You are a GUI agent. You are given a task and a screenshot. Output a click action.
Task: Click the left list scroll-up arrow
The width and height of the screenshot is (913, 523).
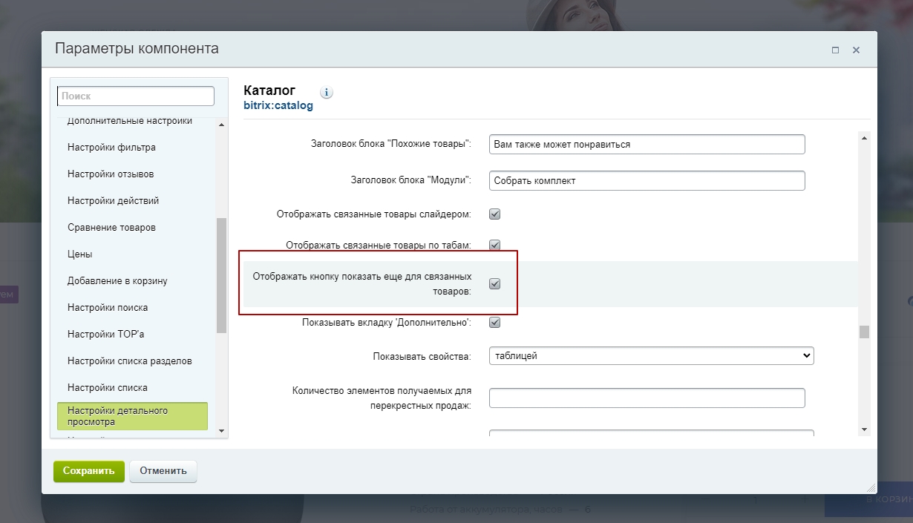[221, 124]
